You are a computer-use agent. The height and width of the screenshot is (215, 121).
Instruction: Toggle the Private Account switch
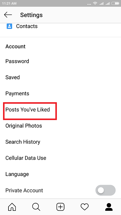point(106,190)
